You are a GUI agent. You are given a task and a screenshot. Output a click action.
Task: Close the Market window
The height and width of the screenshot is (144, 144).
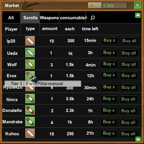138,5
